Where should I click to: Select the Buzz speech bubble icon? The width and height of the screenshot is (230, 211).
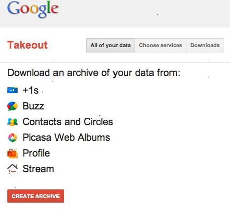(x=12, y=106)
